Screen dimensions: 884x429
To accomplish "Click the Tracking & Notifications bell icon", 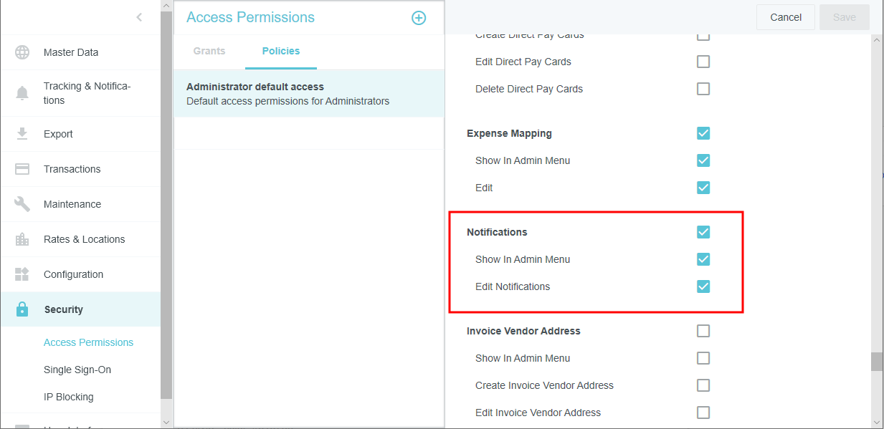I will pyautogui.click(x=22, y=93).
